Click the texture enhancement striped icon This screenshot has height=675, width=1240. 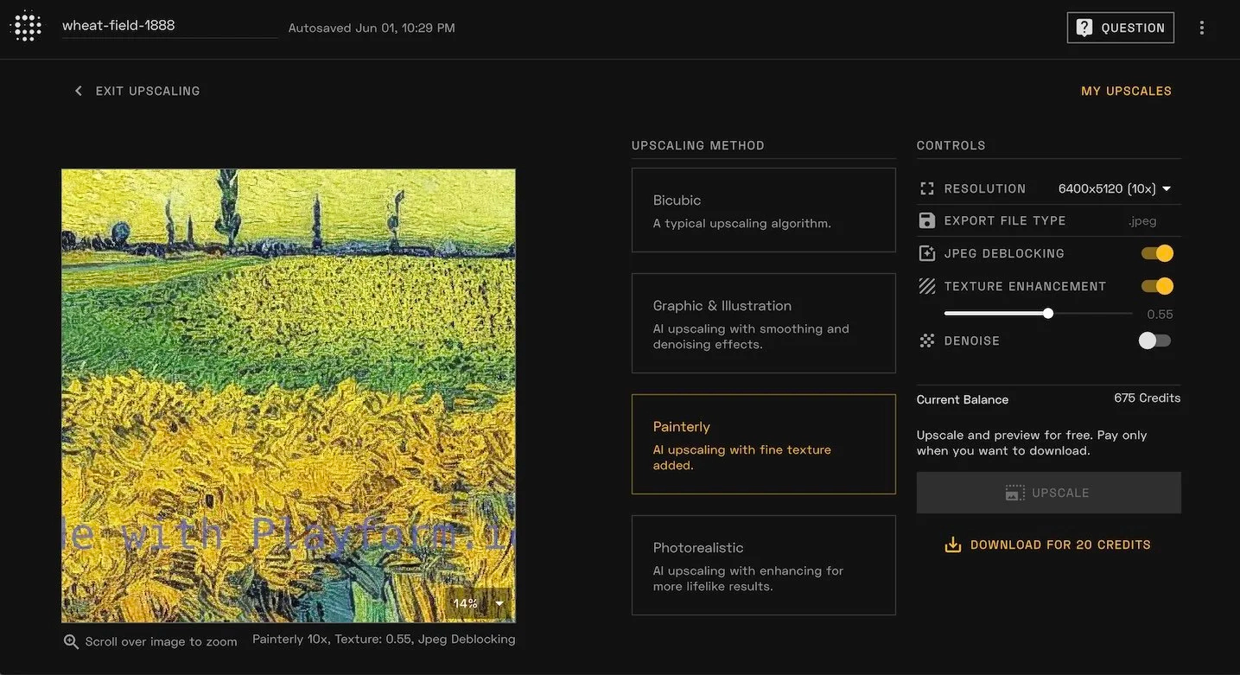927,286
